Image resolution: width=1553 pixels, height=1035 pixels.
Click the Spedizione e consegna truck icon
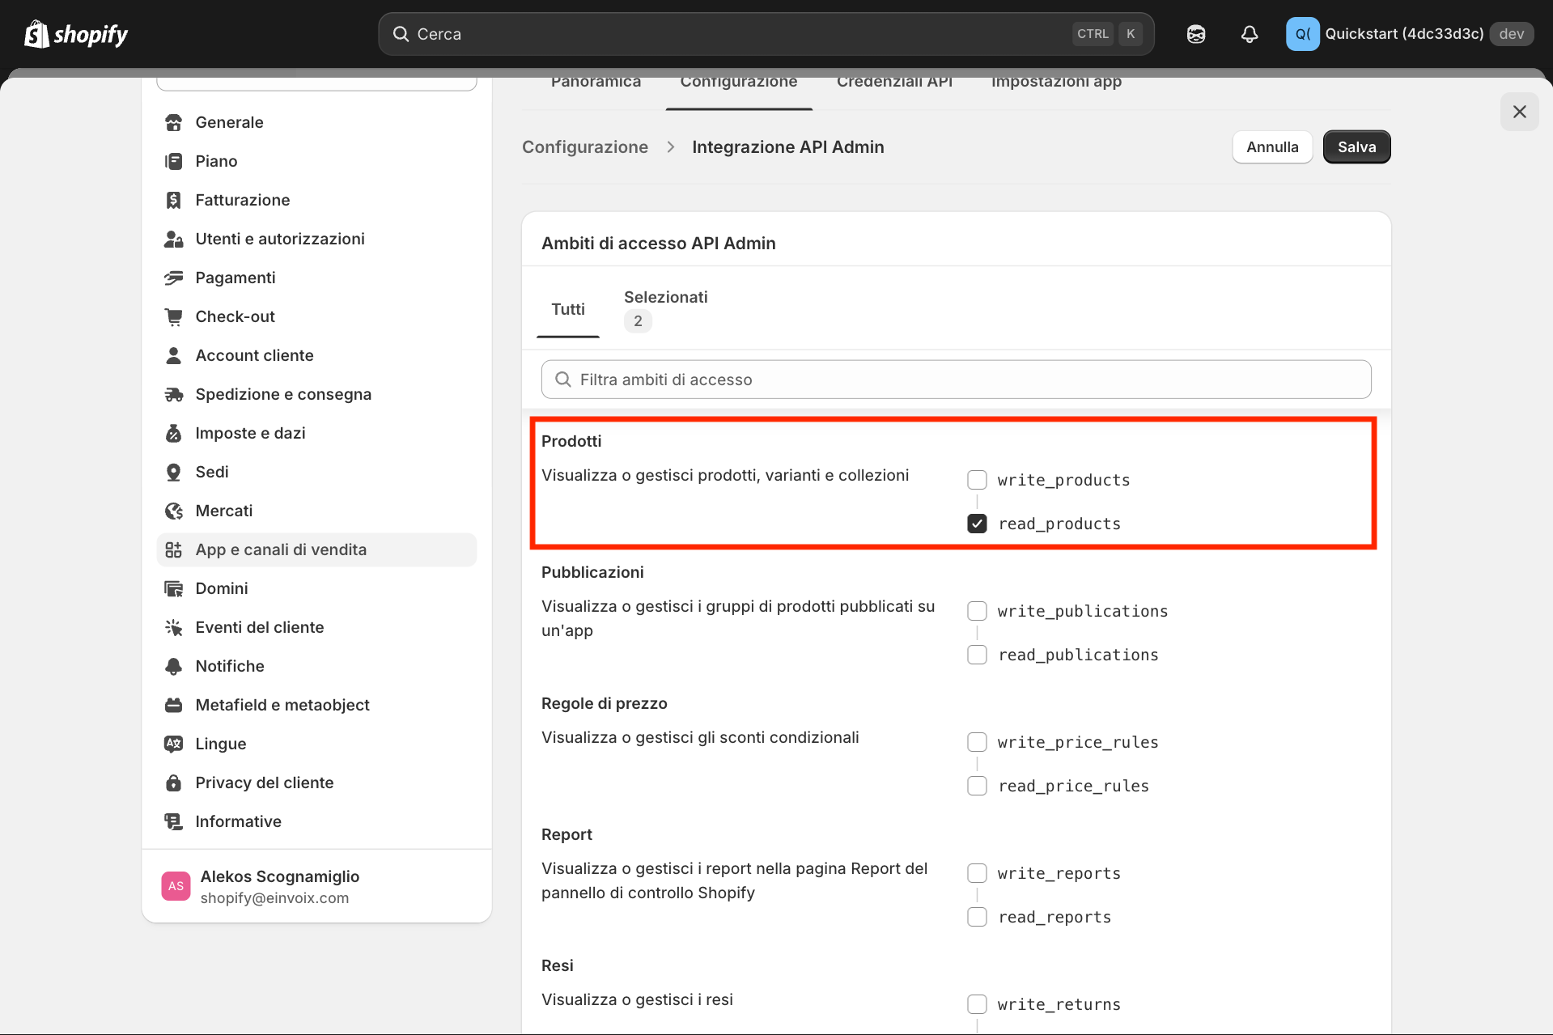tap(173, 394)
